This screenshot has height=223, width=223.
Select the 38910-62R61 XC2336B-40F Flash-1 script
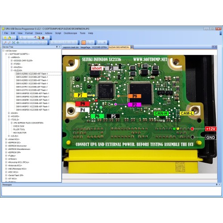pos(32,77)
